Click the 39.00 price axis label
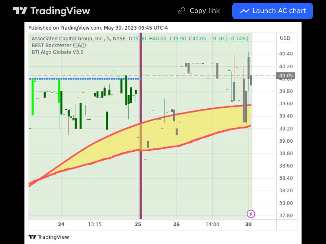This screenshot has width=326, height=244. [x=286, y=141]
